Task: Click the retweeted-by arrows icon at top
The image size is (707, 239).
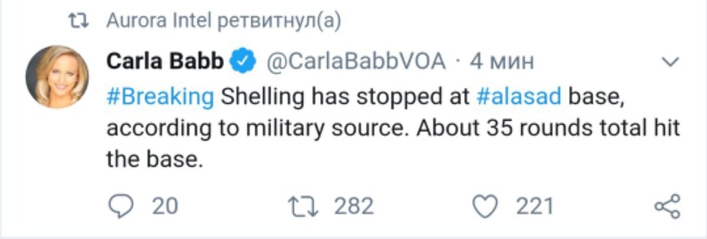Action: [x=78, y=23]
